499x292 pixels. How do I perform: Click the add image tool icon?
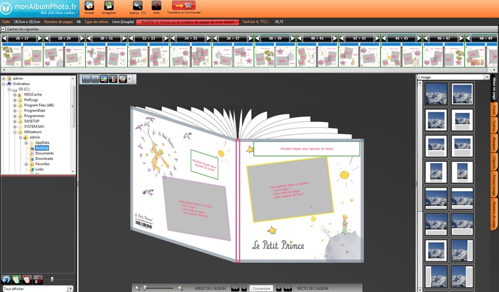point(104,79)
